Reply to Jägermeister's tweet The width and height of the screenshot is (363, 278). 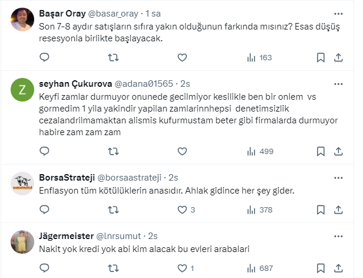coord(44,269)
